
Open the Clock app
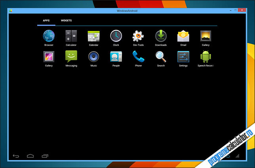tap(116, 38)
